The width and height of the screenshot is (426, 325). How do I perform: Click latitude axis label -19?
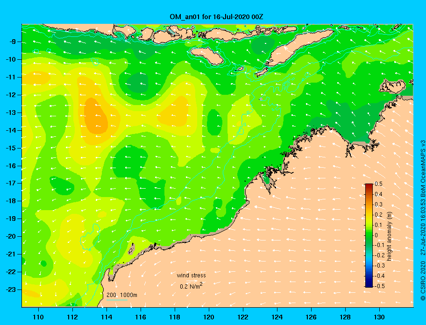coord(11,219)
